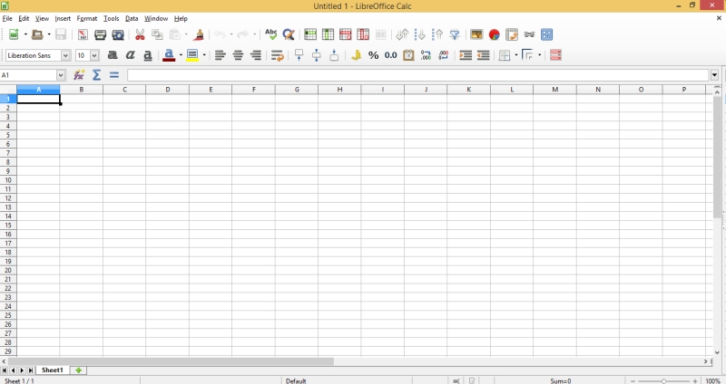Click the AutoFilter funnel icon
This screenshot has width=726, height=384.
pyautogui.click(x=455, y=34)
